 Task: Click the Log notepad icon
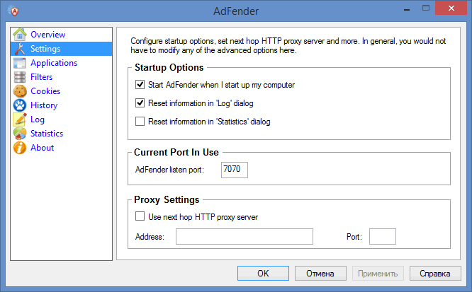(19, 119)
